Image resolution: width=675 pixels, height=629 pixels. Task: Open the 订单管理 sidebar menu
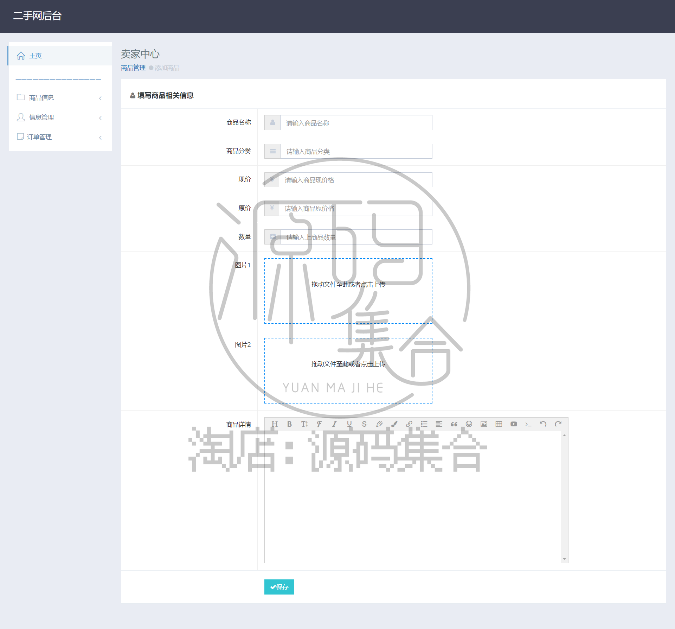click(x=60, y=137)
